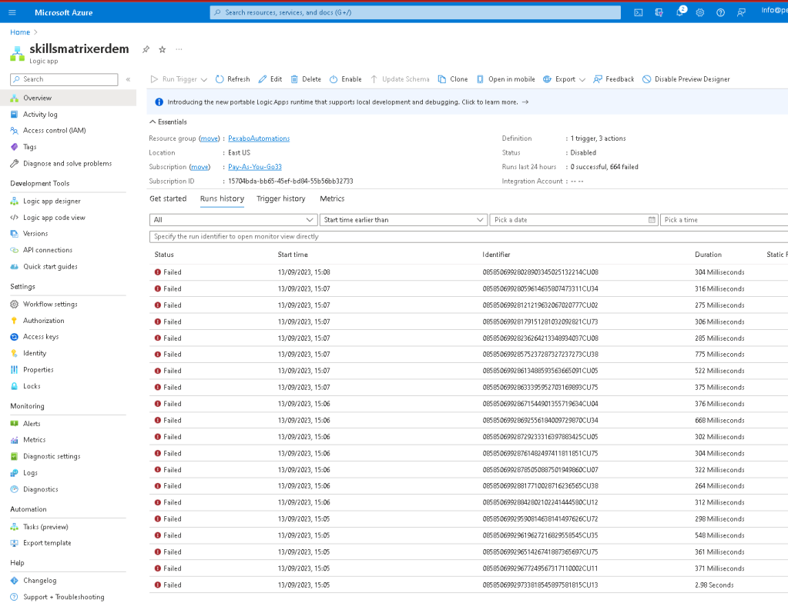Open Workflow settings

click(x=50, y=305)
